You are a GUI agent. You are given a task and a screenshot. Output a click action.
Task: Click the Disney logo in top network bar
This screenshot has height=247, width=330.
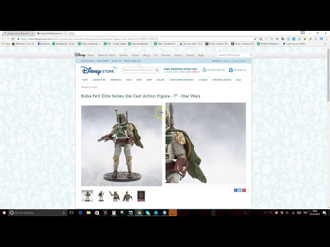click(x=80, y=55)
